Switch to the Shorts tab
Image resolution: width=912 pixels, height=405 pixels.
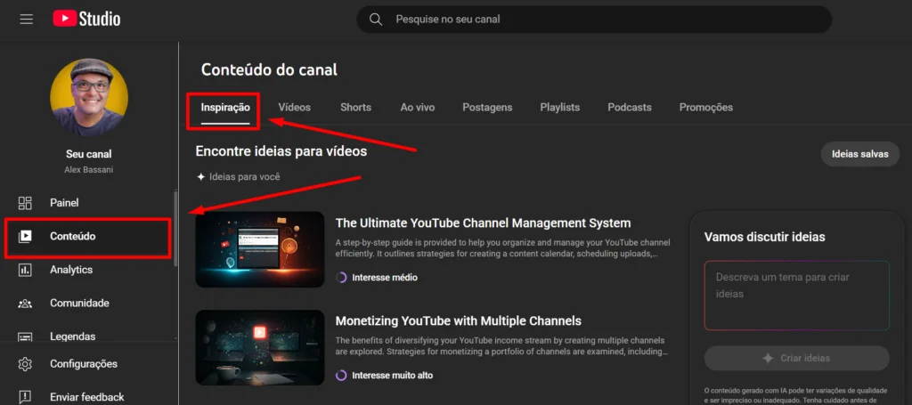(355, 108)
